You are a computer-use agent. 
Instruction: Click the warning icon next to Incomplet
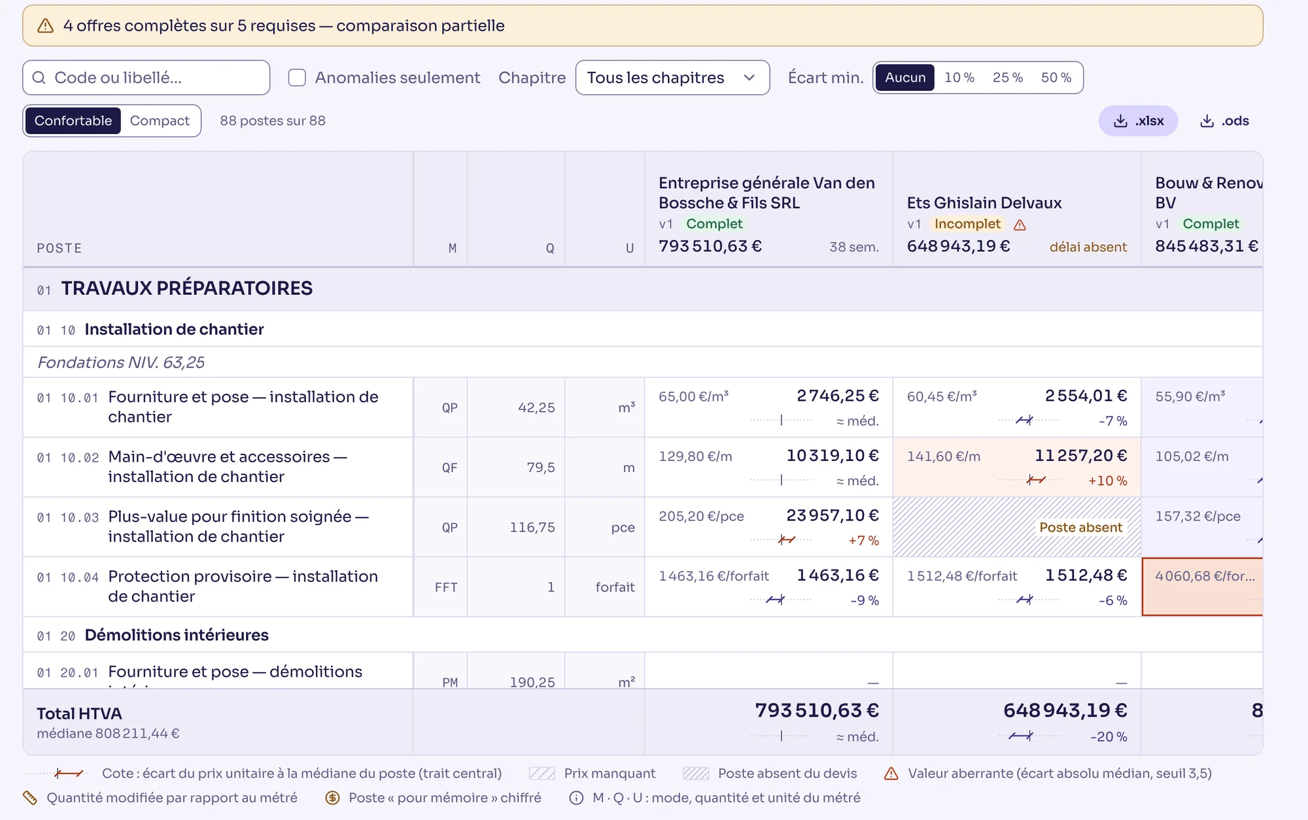pyautogui.click(x=1020, y=225)
